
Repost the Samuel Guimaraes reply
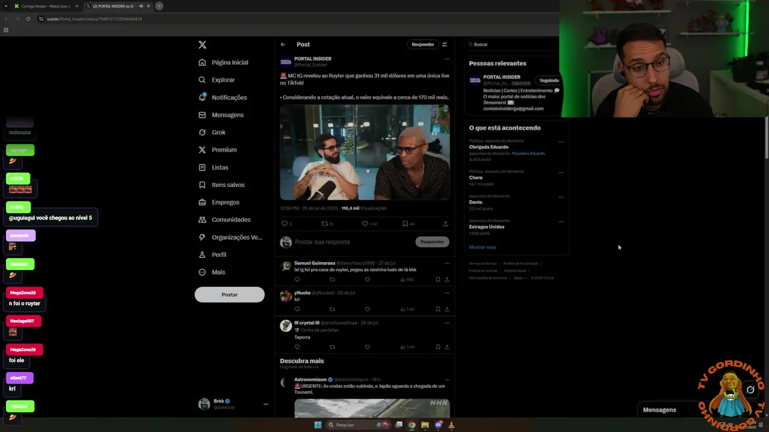[332, 280]
